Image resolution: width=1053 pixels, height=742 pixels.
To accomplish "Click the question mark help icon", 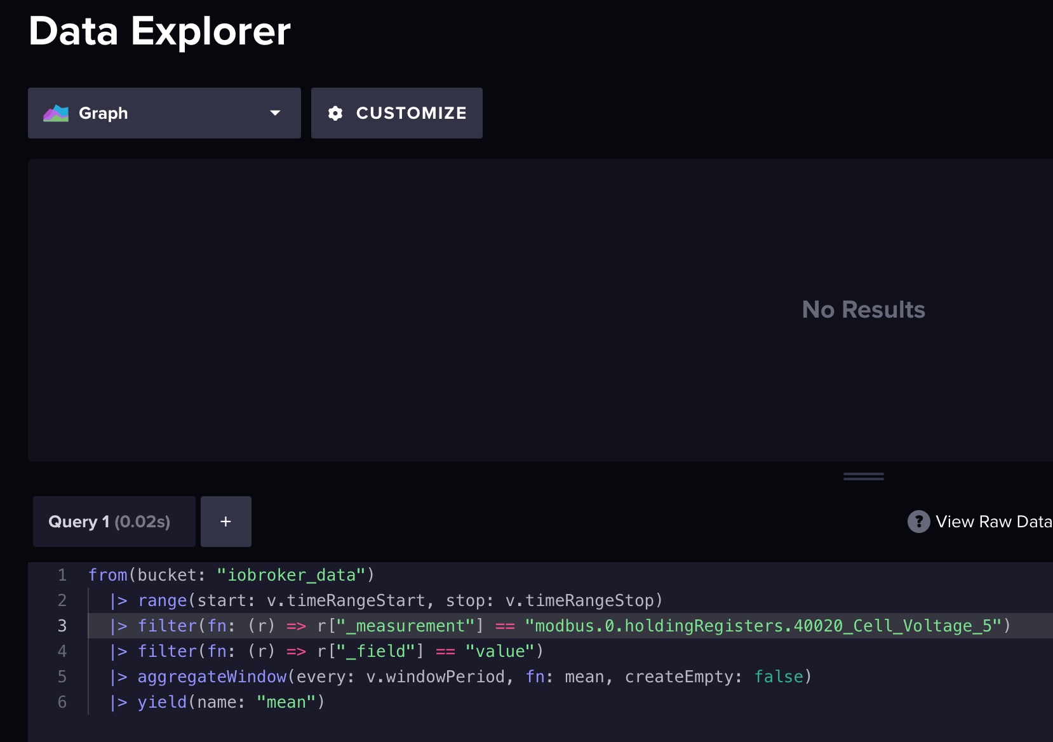I will pyautogui.click(x=918, y=522).
